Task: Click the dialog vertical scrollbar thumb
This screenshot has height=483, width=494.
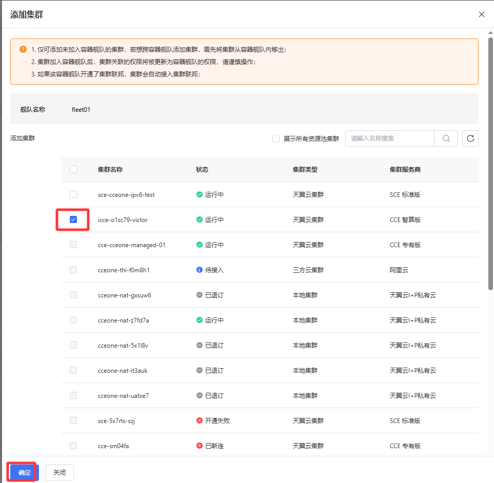Action: 490,164
